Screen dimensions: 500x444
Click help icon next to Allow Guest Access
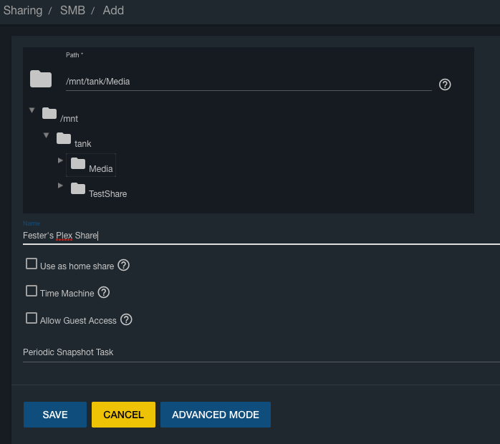coord(127,320)
